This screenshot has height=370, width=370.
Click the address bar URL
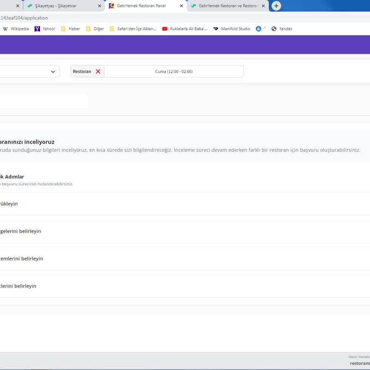(24, 18)
